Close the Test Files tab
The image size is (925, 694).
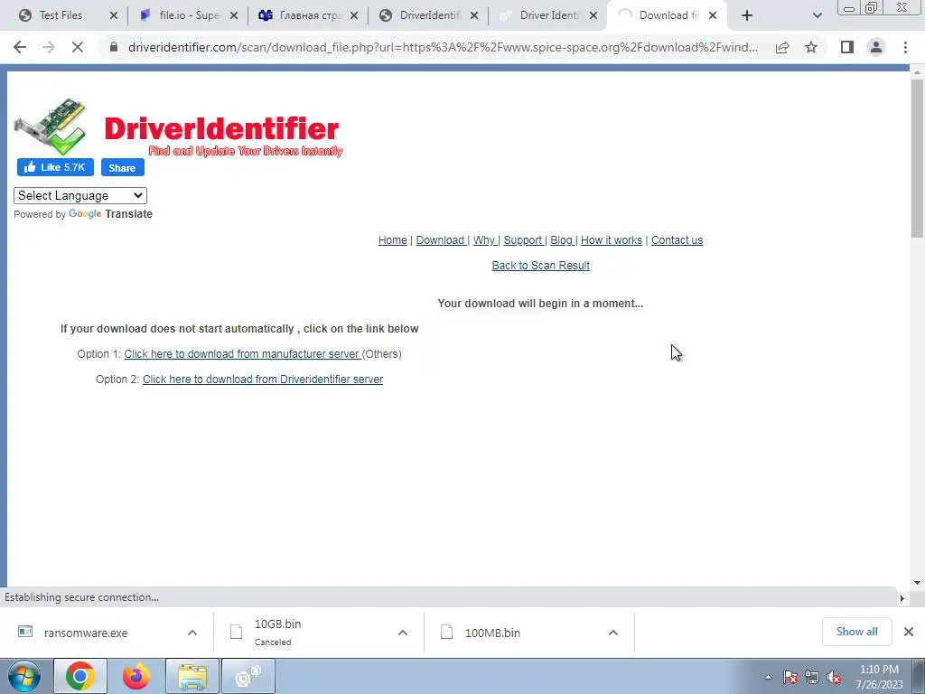tap(114, 16)
